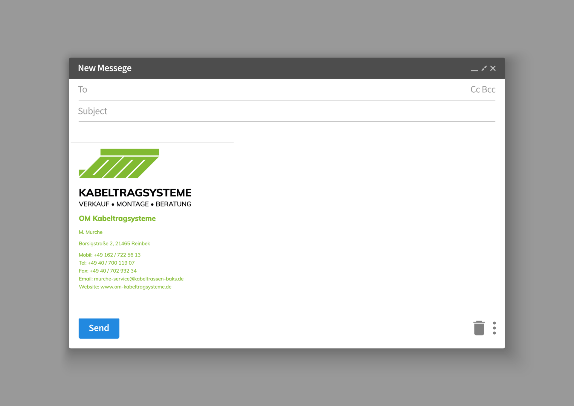Screen dimensions: 574x406
Task: Select the M. Murche name line
Action: [x=91, y=232]
